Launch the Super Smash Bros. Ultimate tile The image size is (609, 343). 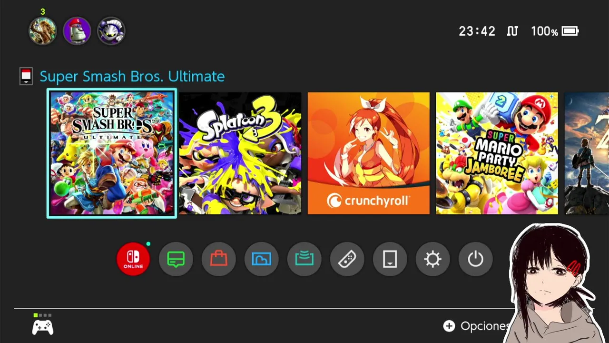(x=112, y=153)
